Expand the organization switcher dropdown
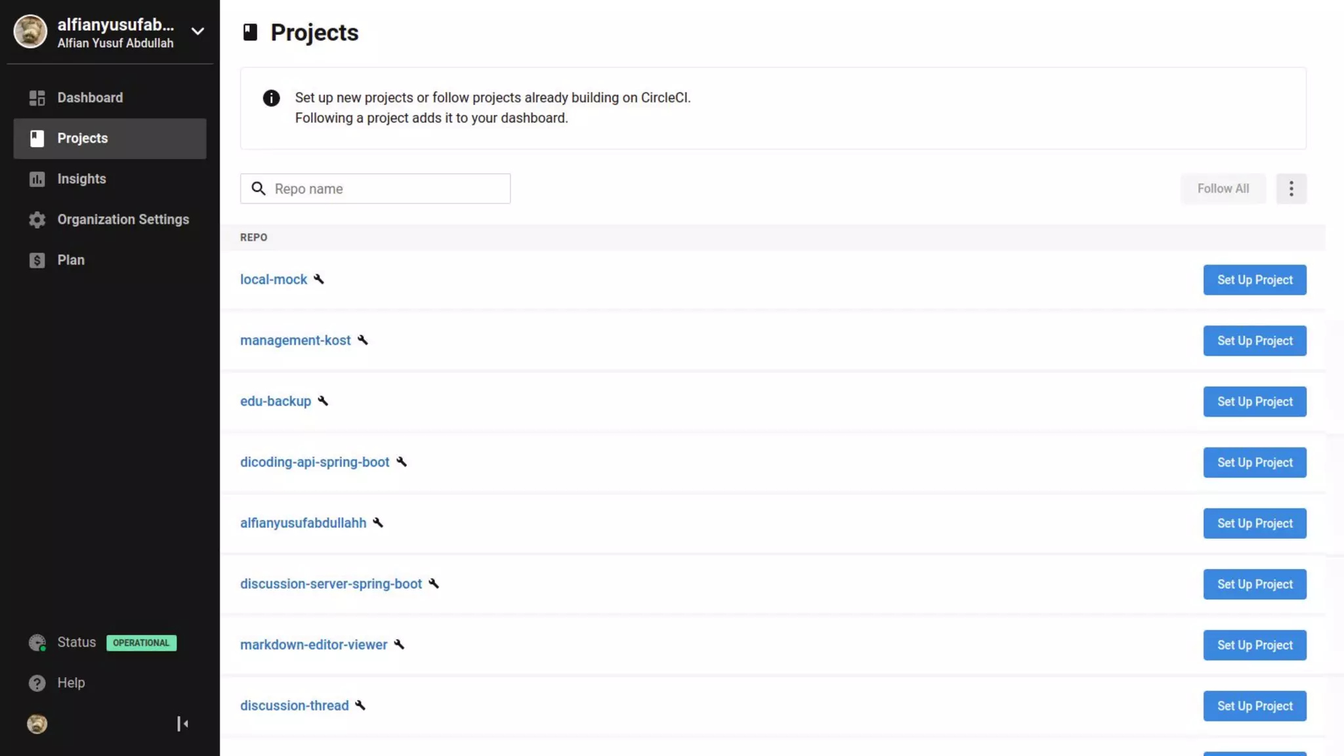This screenshot has height=756, width=1344. [197, 31]
